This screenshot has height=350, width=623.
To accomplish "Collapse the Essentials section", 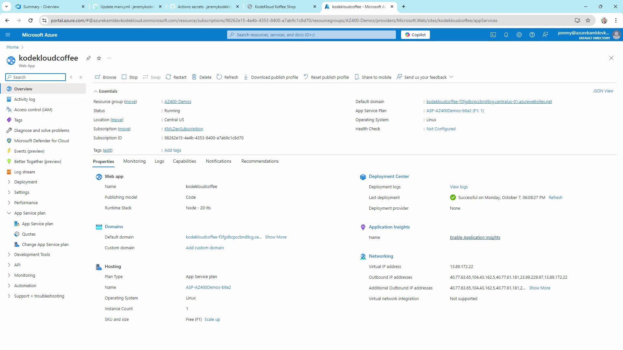I will [96, 91].
